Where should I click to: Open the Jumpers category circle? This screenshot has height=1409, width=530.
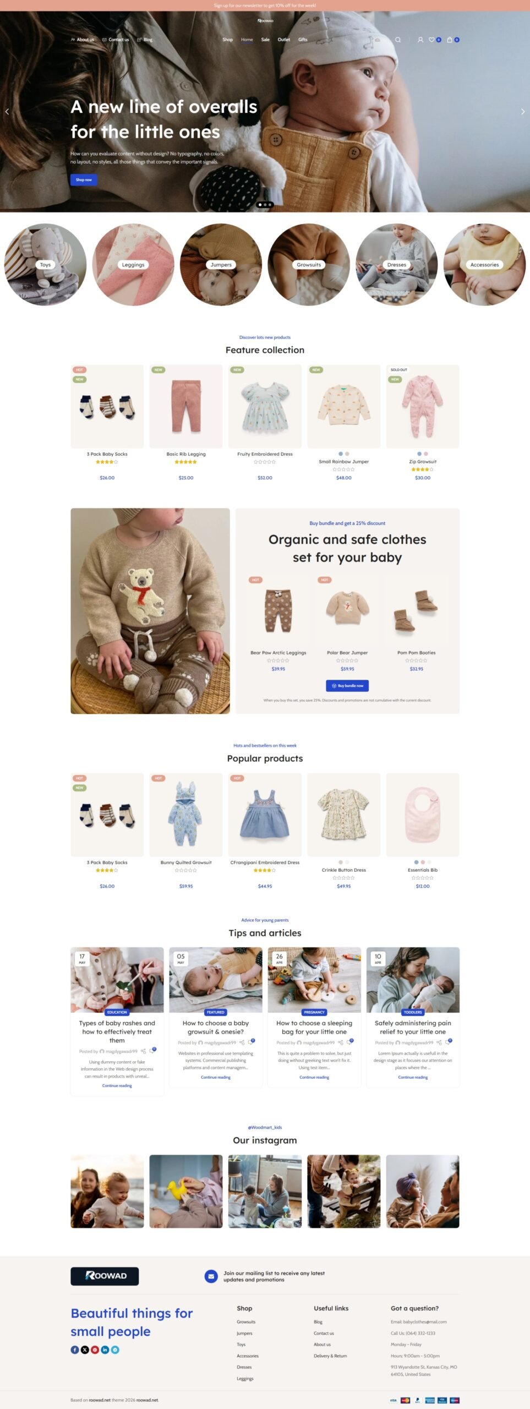click(221, 265)
